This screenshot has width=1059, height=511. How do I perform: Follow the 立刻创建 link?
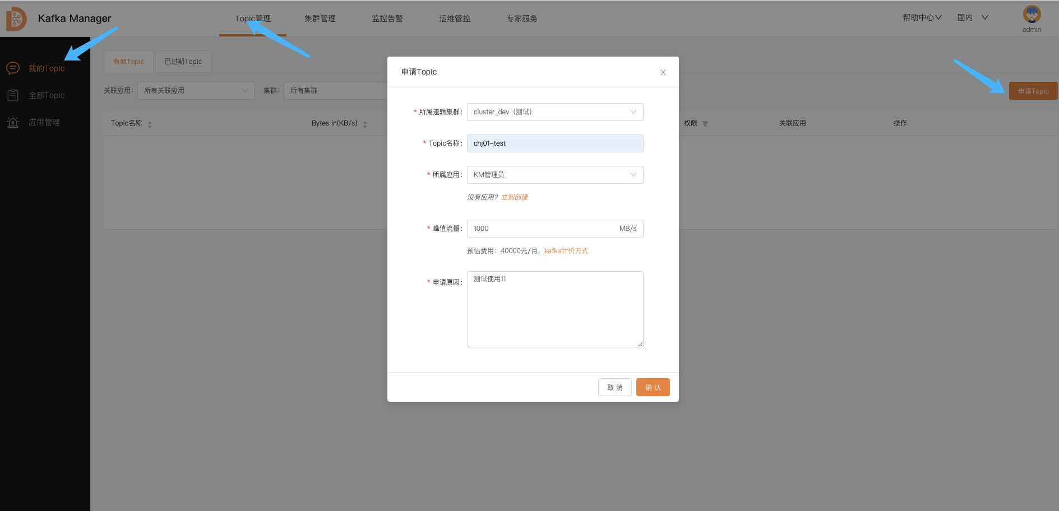pyautogui.click(x=515, y=197)
